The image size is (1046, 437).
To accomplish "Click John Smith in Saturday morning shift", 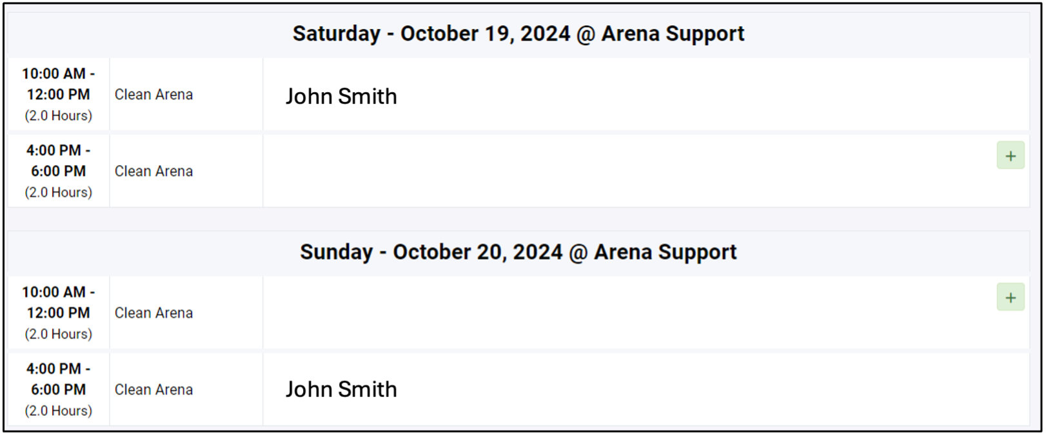I will coord(341,97).
